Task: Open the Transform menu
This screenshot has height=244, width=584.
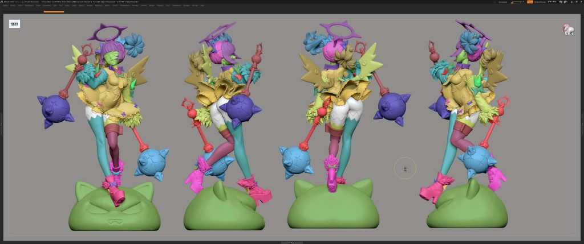Action: click(176, 6)
